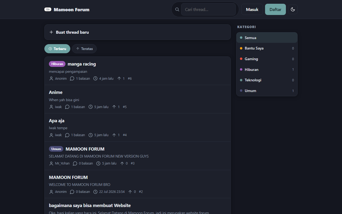This screenshot has height=214, width=342.
Task: Click the reply bubble icon on thread #2
Action: click(72, 192)
